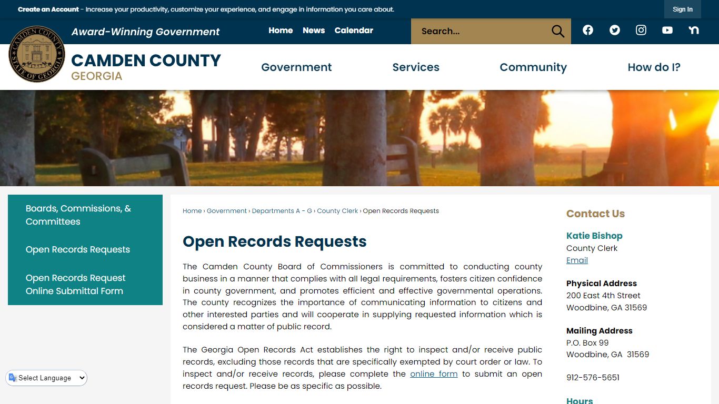
Task: Click the Email link for County Clerk
Action: tap(577, 260)
